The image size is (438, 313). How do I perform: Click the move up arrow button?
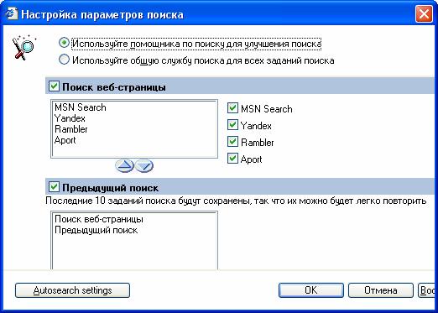pos(124,165)
